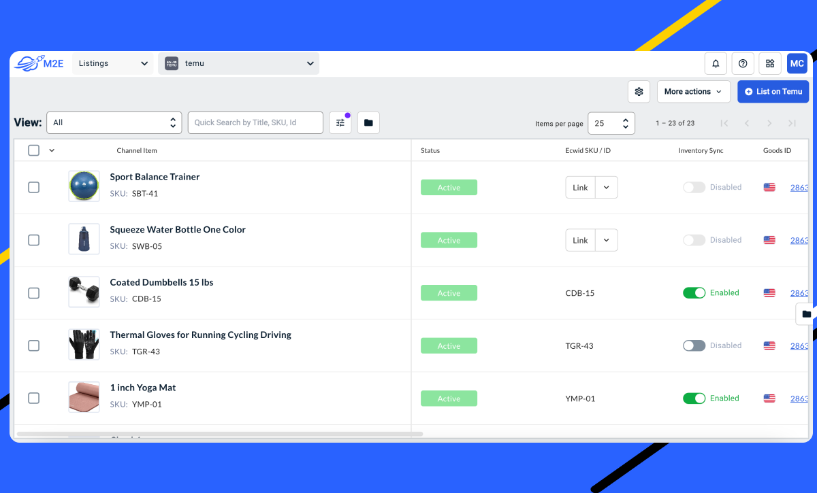Tick the select-all checkbox in table header
This screenshot has width=817, height=493.
pos(33,150)
